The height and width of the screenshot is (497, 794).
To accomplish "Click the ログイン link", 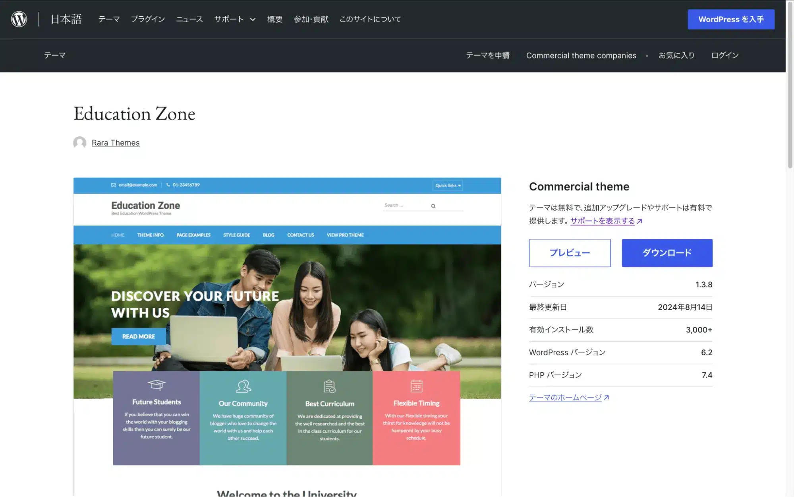I will (x=725, y=55).
